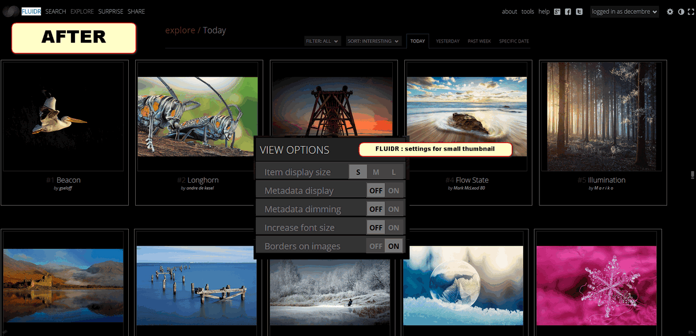This screenshot has width=696, height=336.
Task: Turn Metadata display ON
Action: pyautogui.click(x=394, y=190)
